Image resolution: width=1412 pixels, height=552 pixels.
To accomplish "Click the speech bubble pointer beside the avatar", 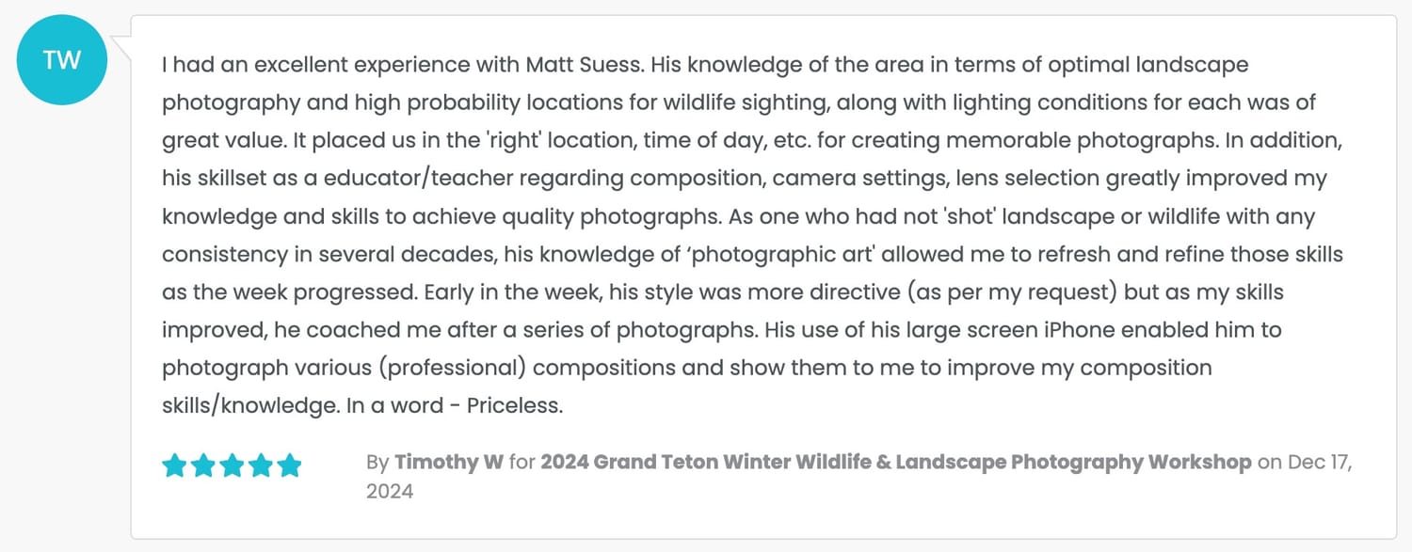I will 121,45.
